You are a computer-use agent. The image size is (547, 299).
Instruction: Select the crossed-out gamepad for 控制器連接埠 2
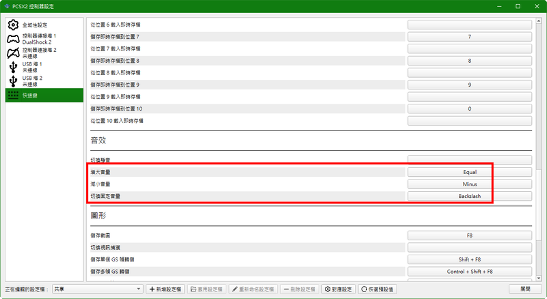pyautogui.click(x=13, y=53)
